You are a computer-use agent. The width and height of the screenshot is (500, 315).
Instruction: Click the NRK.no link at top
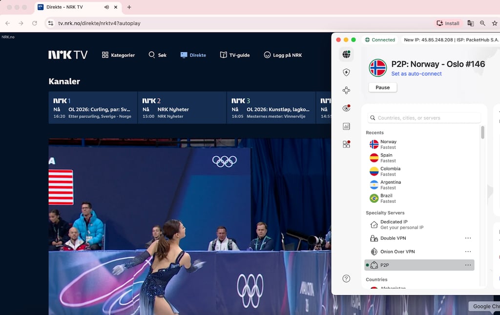[x=8, y=37]
